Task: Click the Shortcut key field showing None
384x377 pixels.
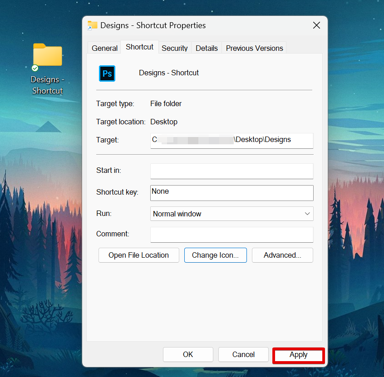Action: [231, 192]
